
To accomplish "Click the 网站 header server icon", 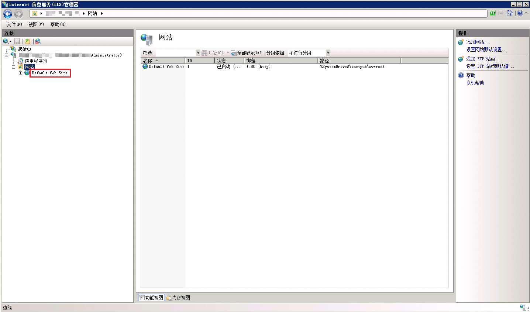I will click(147, 39).
